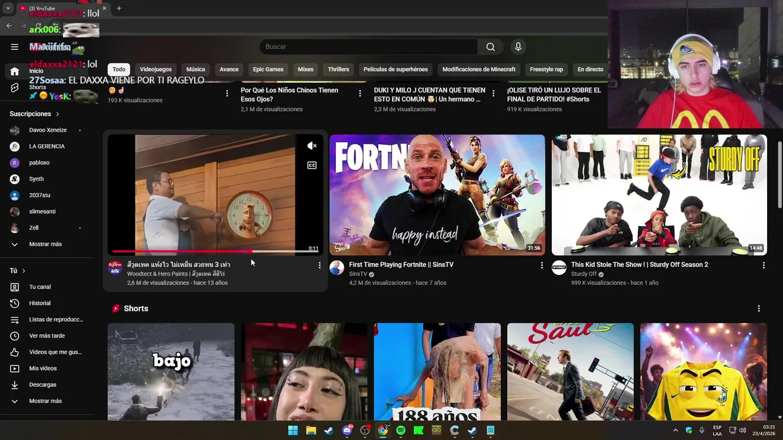Open the YouTube hamburger guide menu

click(x=15, y=47)
